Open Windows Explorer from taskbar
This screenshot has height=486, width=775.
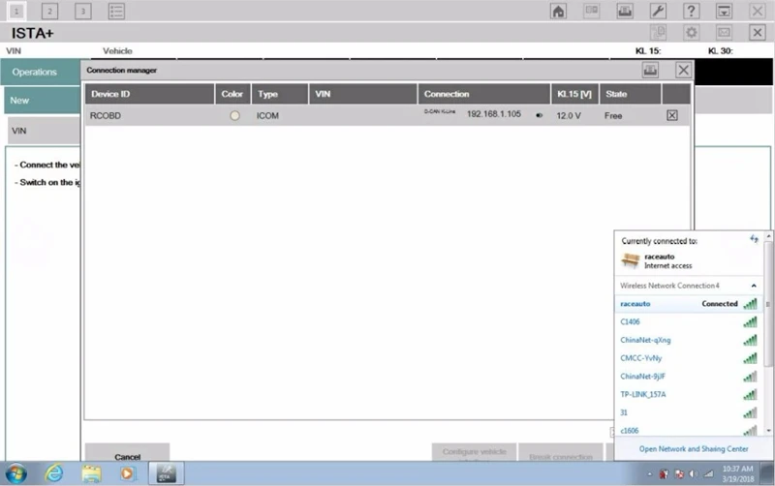coord(91,473)
